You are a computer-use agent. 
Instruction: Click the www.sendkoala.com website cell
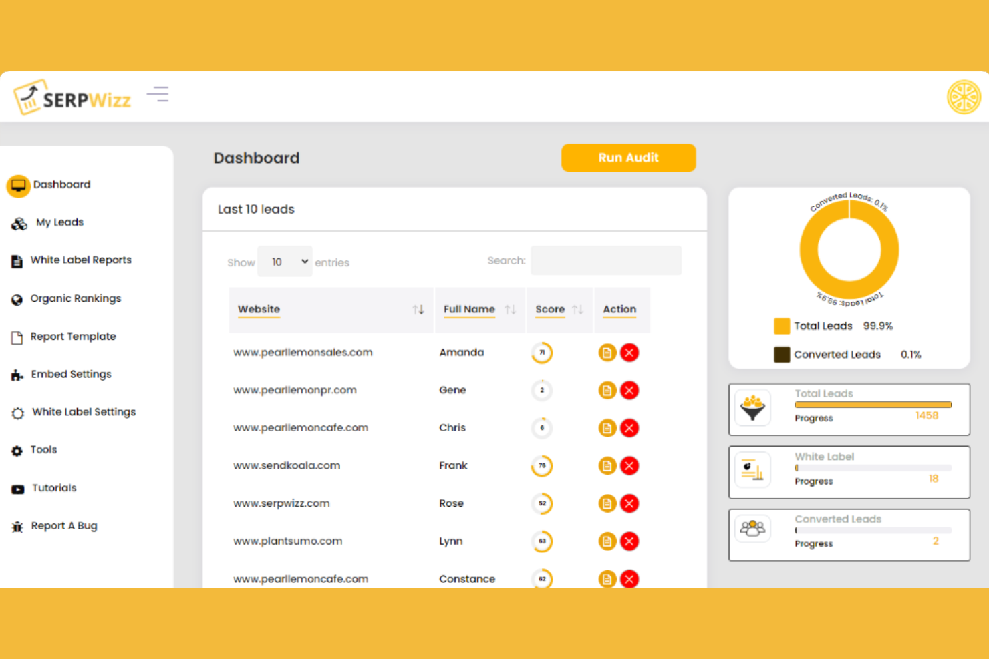point(287,465)
